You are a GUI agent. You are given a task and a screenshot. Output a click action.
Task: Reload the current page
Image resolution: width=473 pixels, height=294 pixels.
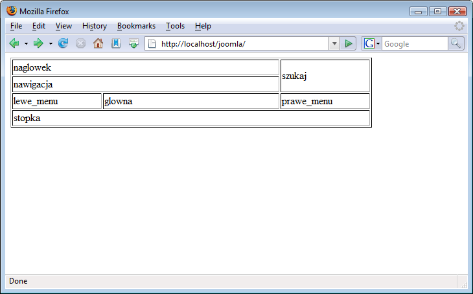pos(63,43)
